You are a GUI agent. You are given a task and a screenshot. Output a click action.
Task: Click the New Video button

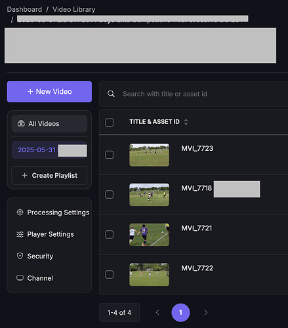pyautogui.click(x=49, y=92)
